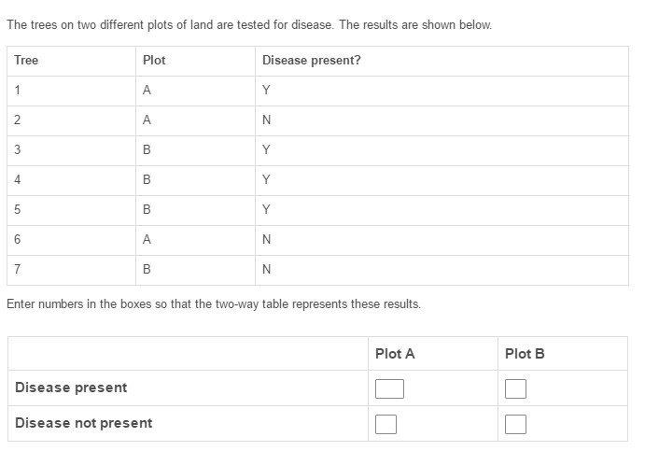The height and width of the screenshot is (451, 659).
Task: Click Disease present box for Plot A
Action: coord(389,388)
